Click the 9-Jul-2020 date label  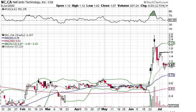8,6
